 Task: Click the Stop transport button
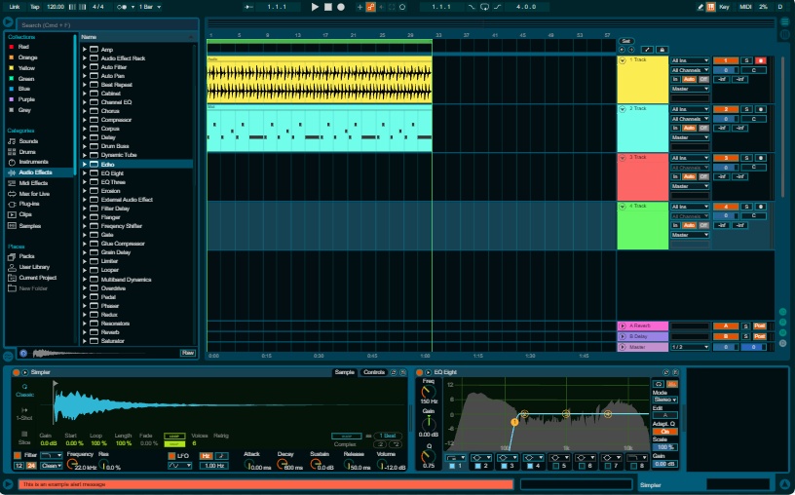coord(328,7)
